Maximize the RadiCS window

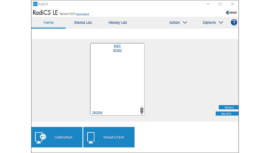click(220, 4)
